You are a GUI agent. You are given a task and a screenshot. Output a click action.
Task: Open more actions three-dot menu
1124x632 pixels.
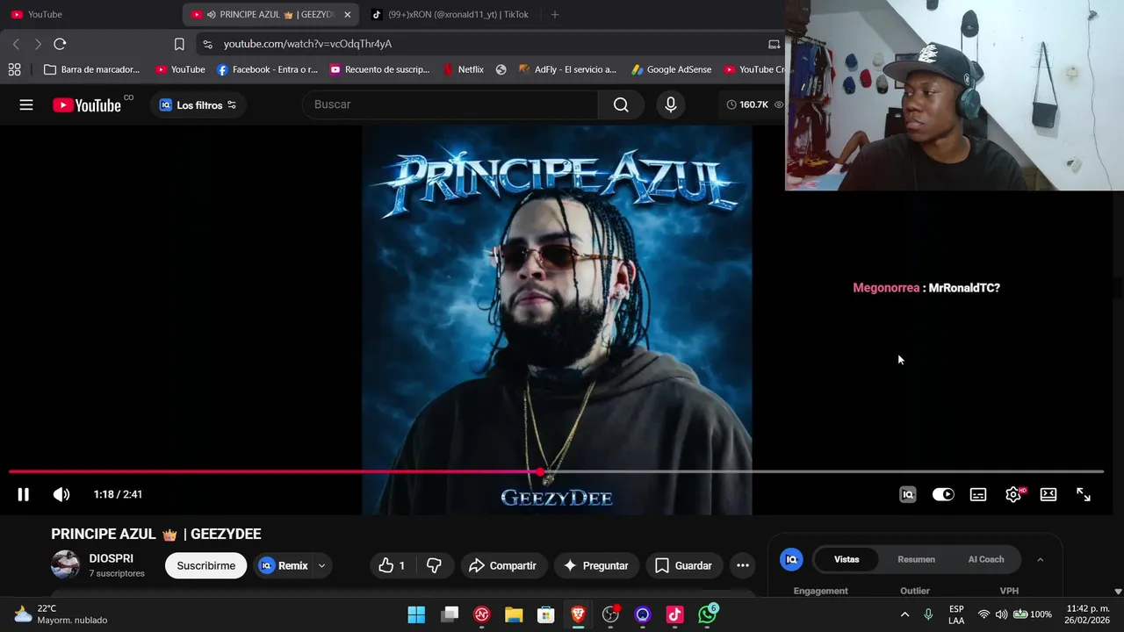743,565
